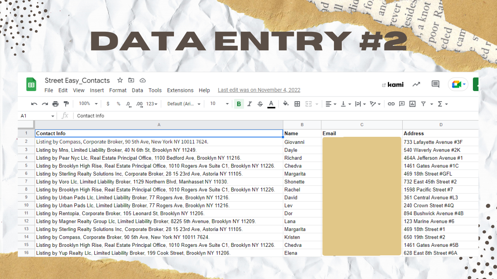This screenshot has width=497, height=279.
Task: Click the move to folder icon
Action: pos(131,80)
